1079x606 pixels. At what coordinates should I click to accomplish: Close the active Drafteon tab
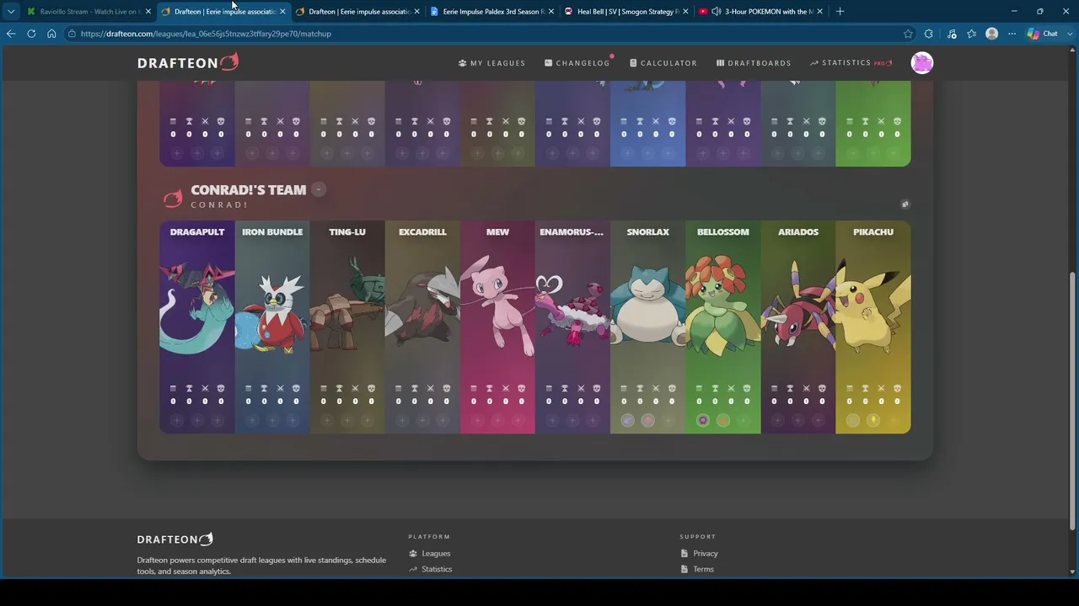(x=282, y=12)
